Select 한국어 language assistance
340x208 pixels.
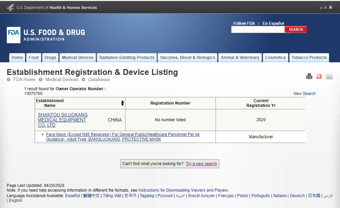tap(130, 195)
